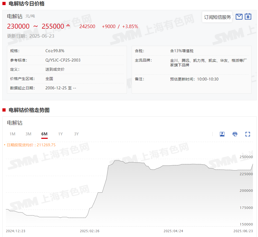Viewport: 258px width, 237px height.
Task: Click the y-axis value 200000
Action: (x=246, y=191)
